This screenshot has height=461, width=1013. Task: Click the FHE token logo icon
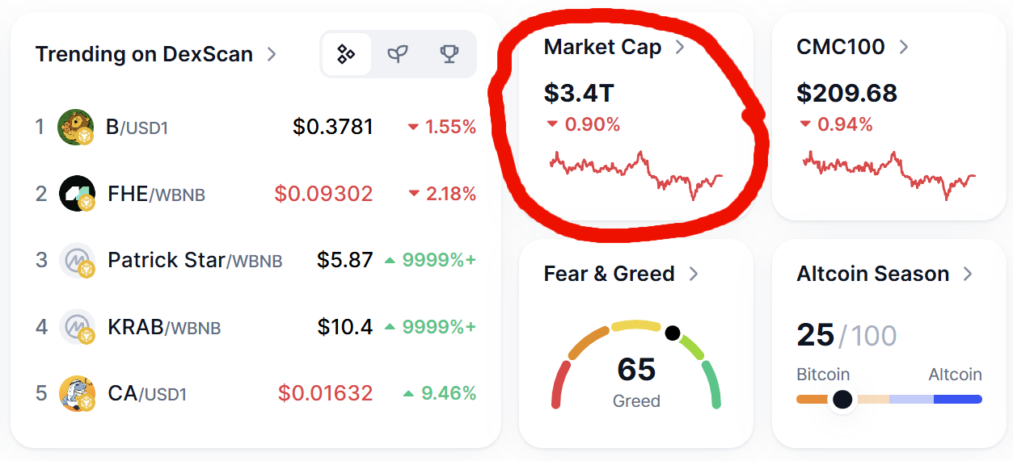pyautogui.click(x=77, y=194)
